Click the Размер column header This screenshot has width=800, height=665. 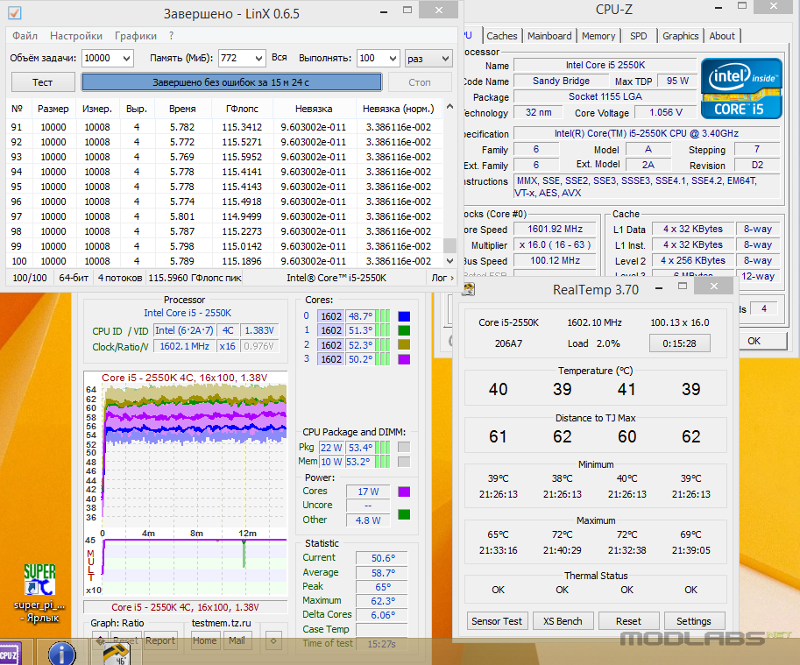pos(53,109)
